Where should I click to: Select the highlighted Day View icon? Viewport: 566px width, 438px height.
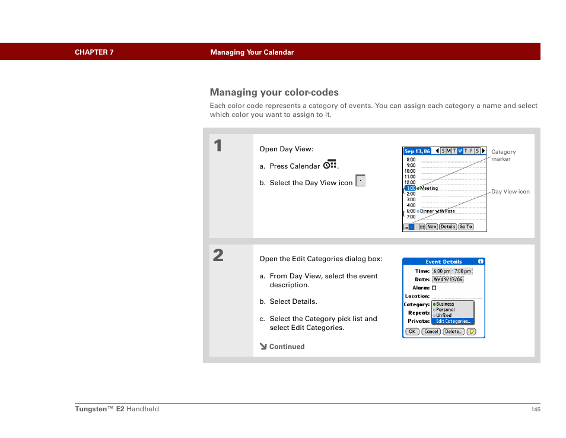pyautogui.click(x=412, y=227)
